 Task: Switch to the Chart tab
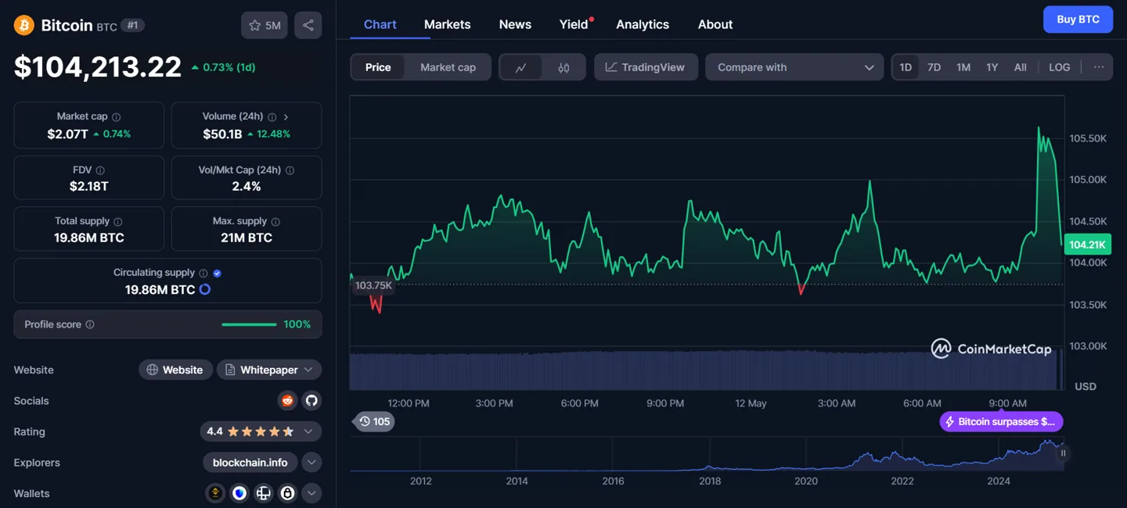click(380, 24)
